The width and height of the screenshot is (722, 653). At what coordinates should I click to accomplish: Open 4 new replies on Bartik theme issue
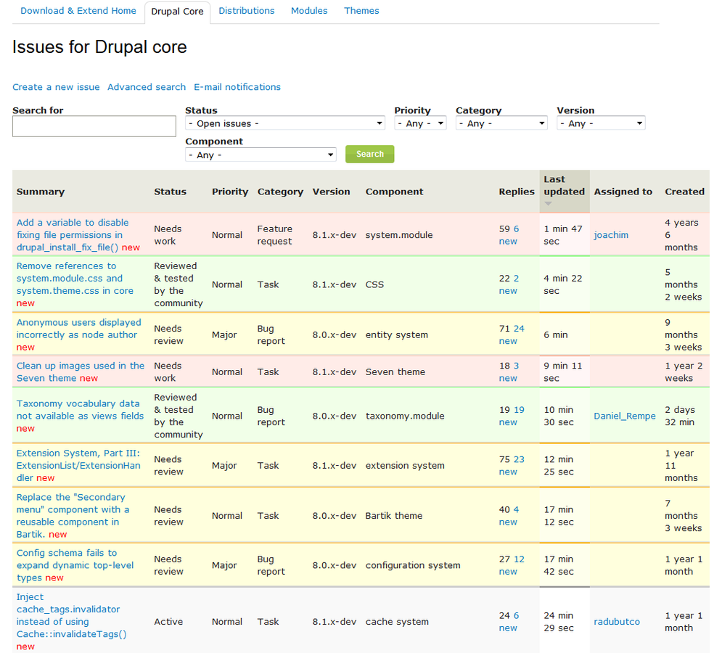(509, 516)
